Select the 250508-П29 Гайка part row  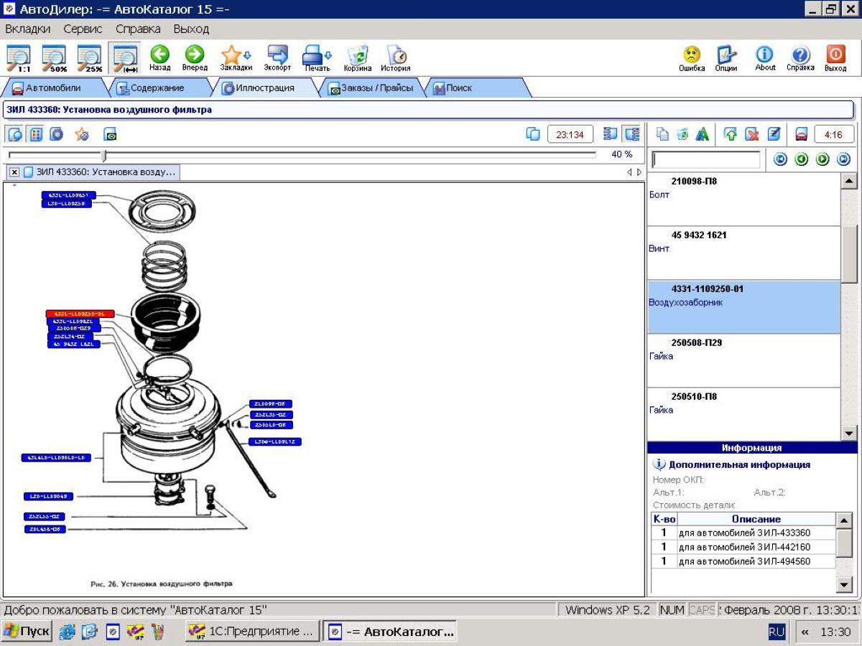[x=743, y=361]
